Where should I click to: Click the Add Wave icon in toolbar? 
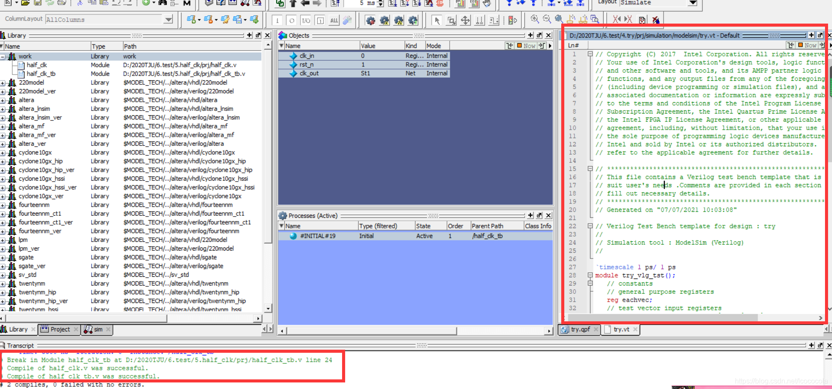(x=191, y=20)
